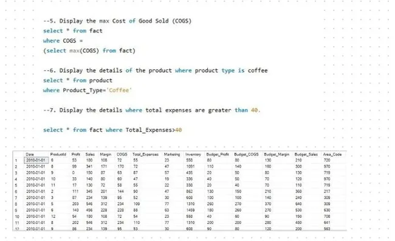This screenshot has height=241, width=395.
Task: Click the Area_Code value 630
Action: 327,210
